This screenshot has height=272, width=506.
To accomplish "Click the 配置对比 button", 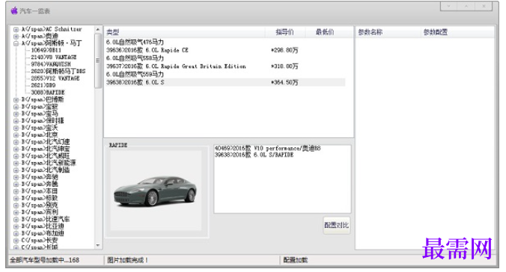I will 337,225.
